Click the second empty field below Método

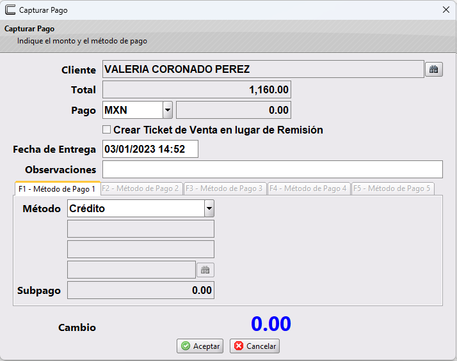pyautogui.click(x=141, y=249)
